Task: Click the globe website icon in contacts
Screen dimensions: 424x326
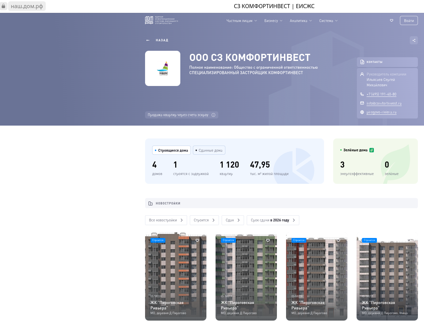Action: [362, 112]
